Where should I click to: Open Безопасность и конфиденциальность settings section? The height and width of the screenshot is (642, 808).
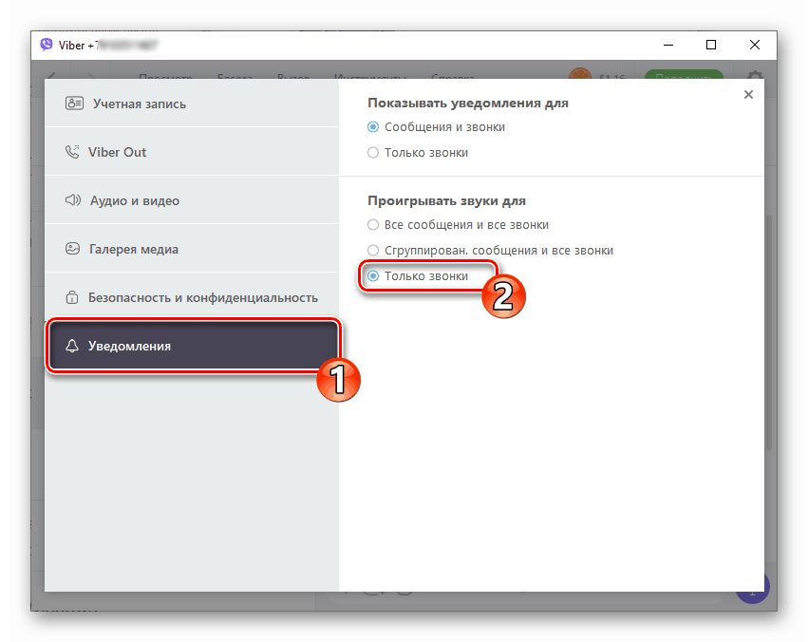[192, 297]
